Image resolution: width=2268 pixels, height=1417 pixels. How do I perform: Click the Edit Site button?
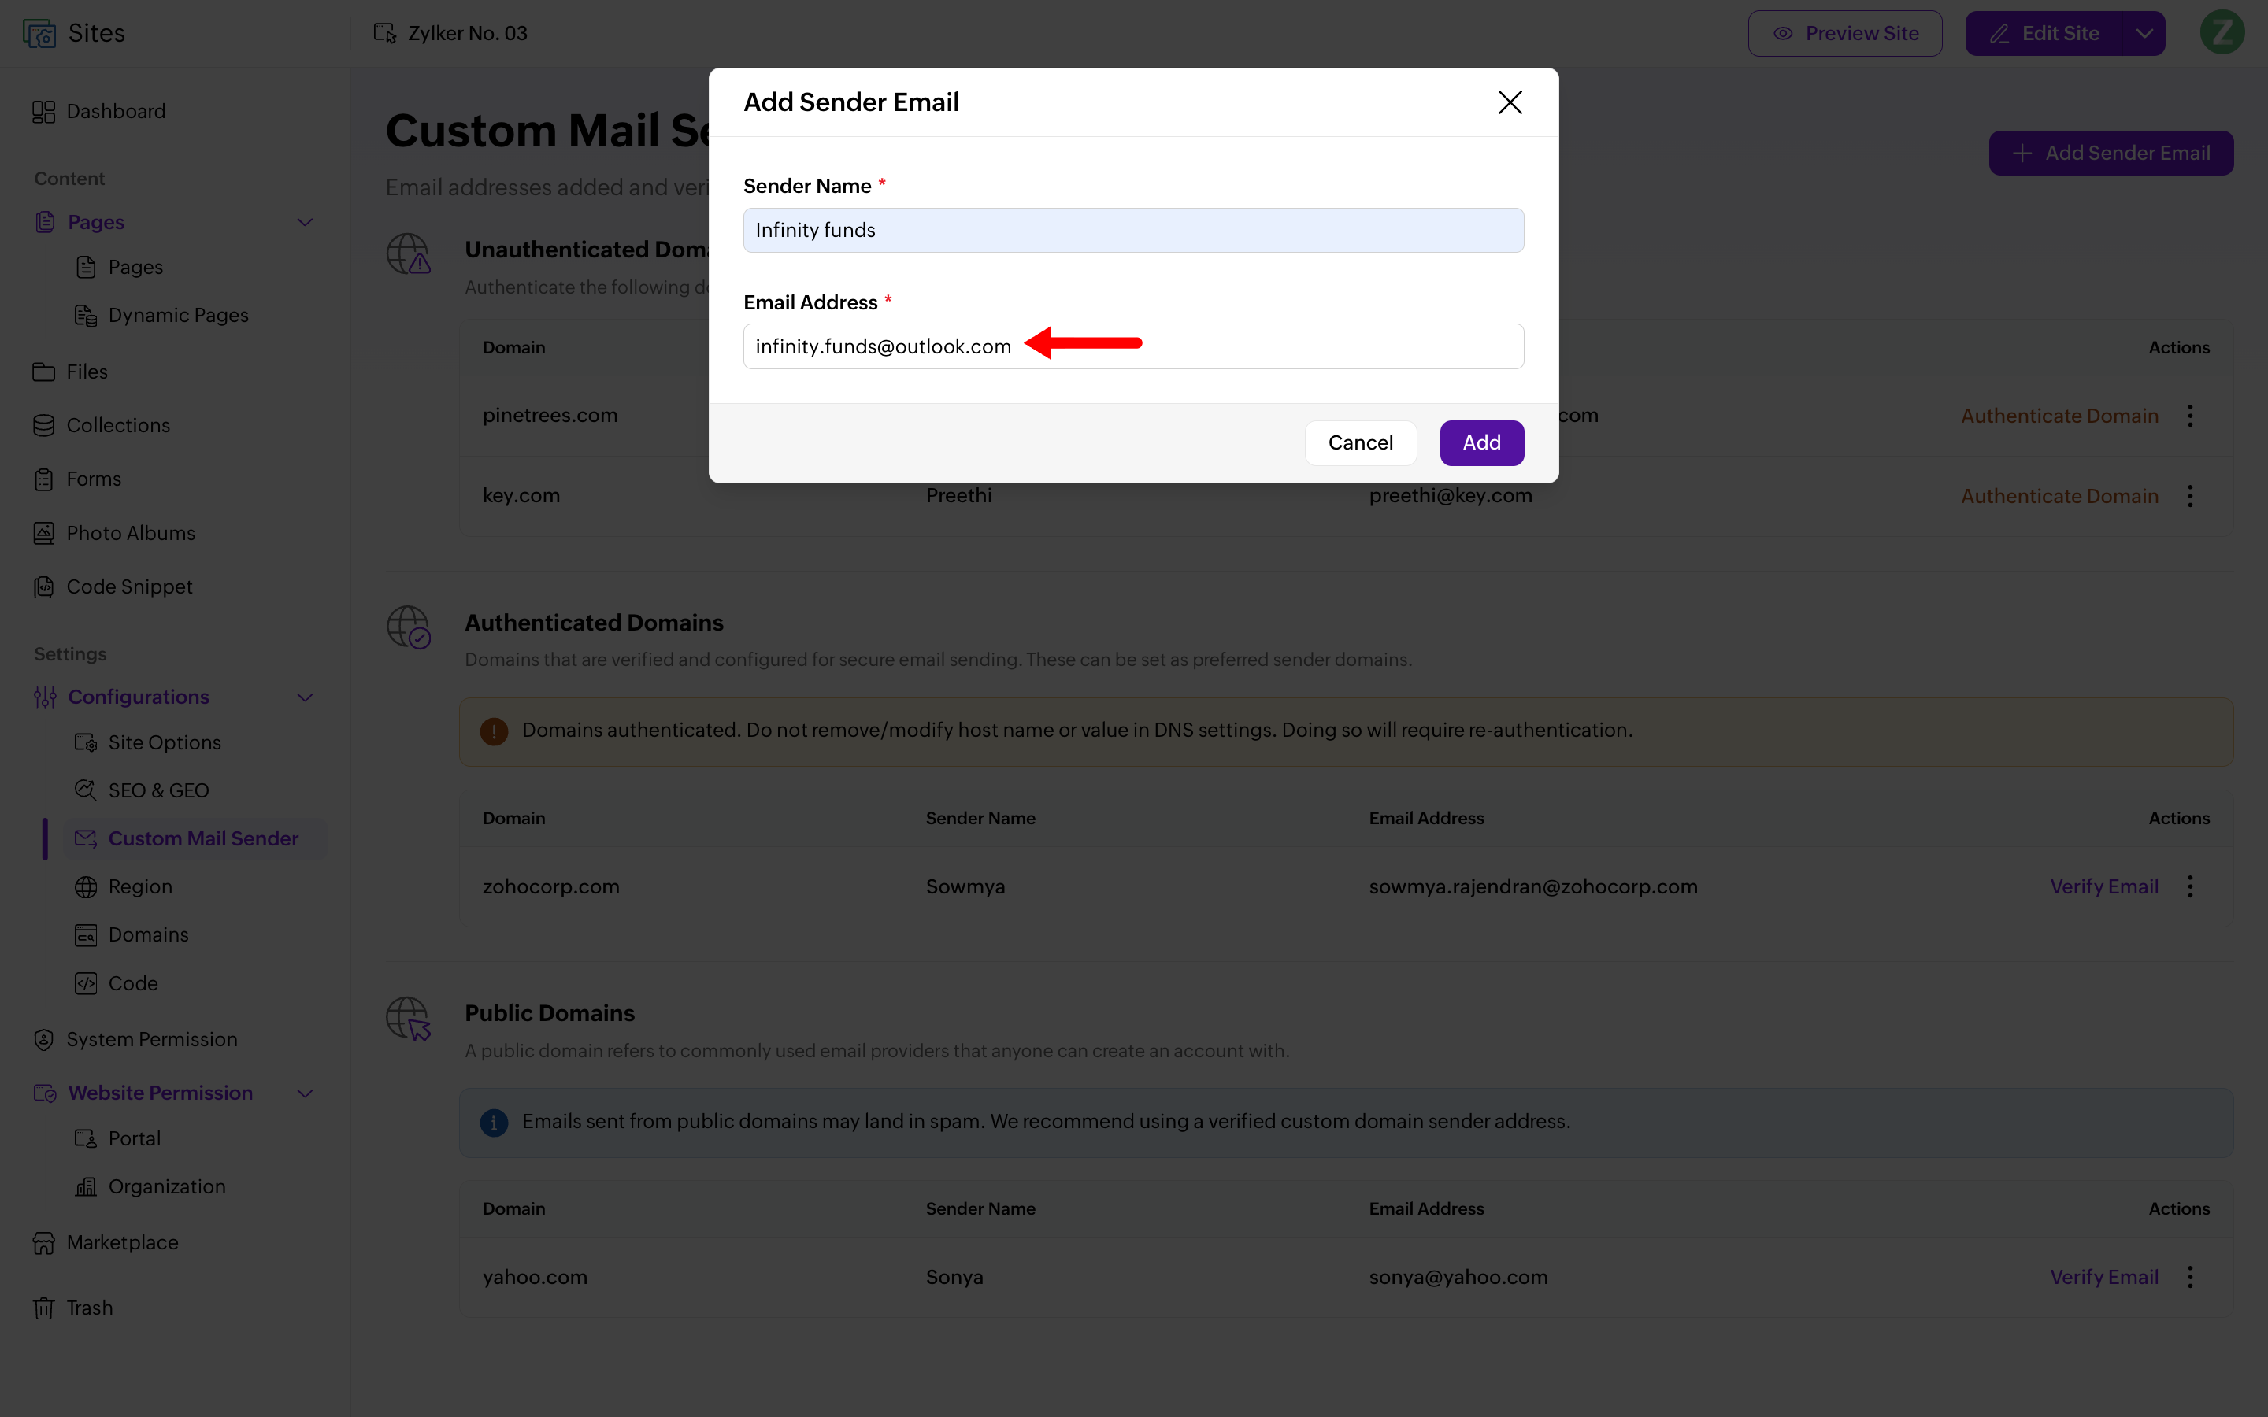pyautogui.click(x=2045, y=34)
